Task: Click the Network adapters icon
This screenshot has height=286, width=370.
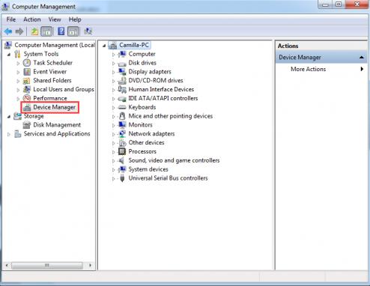Action: 122,134
